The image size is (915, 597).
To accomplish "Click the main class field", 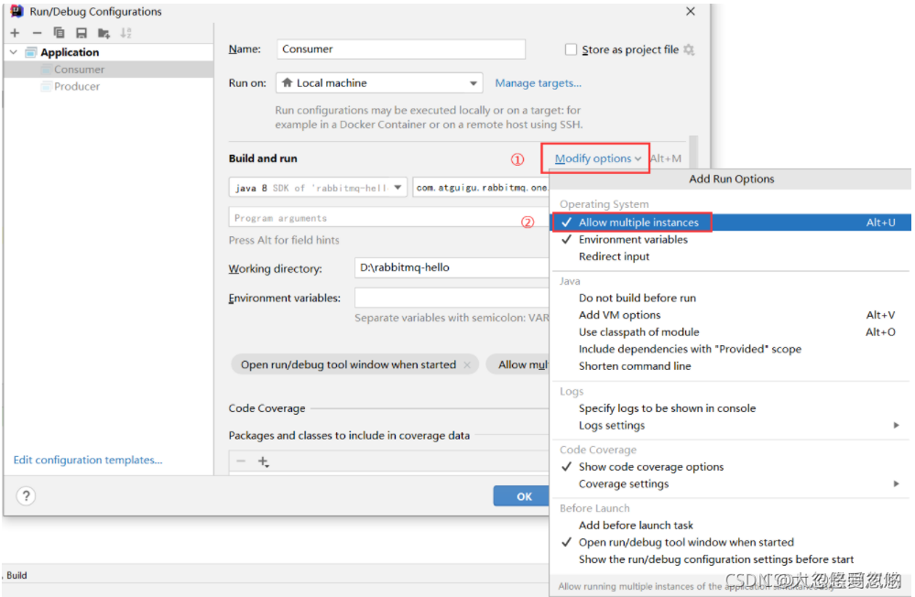I will point(481,188).
